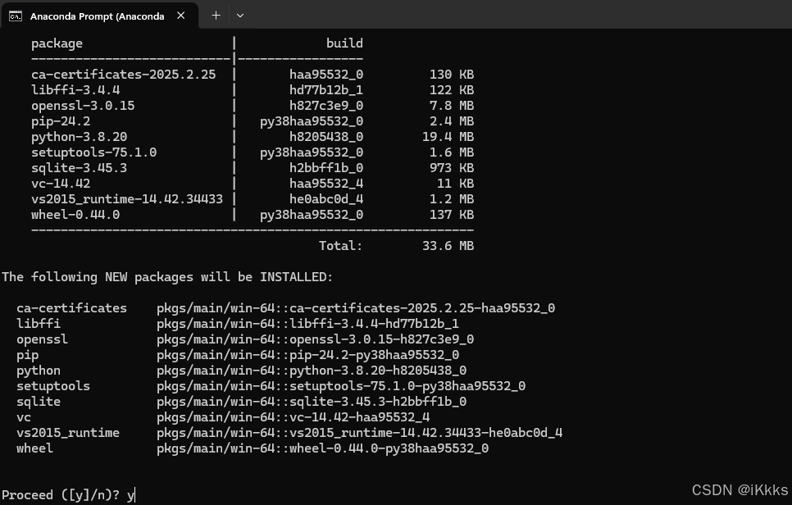Close the Anaconda Prompt tab
This screenshot has height=505, width=792.
pyautogui.click(x=181, y=16)
